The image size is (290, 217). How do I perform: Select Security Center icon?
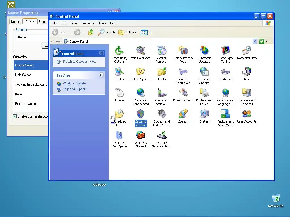(x=140, y=118)
